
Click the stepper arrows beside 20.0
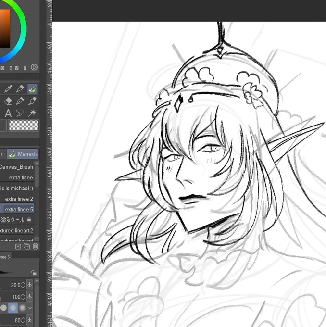pos(23,285)
